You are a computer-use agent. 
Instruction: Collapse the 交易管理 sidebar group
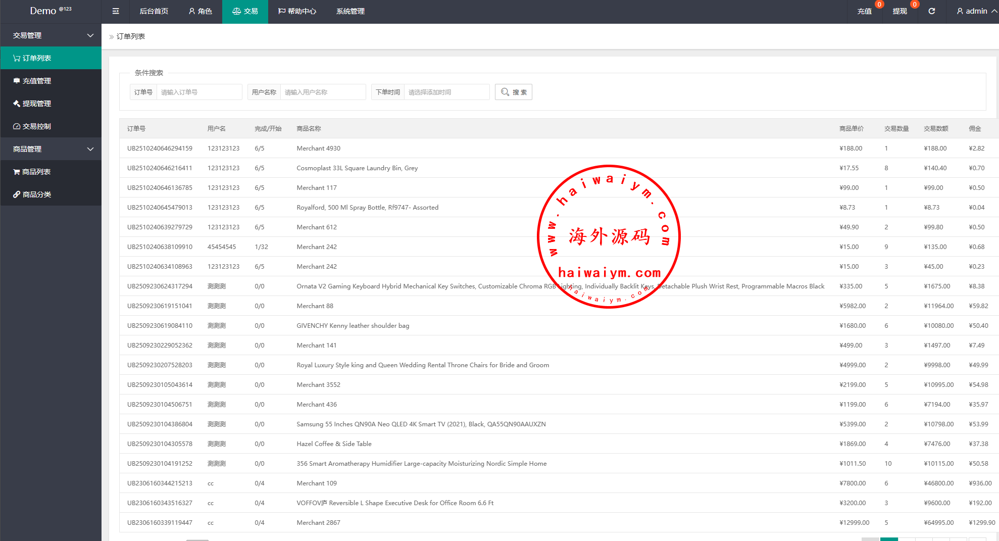coord(51,35)
